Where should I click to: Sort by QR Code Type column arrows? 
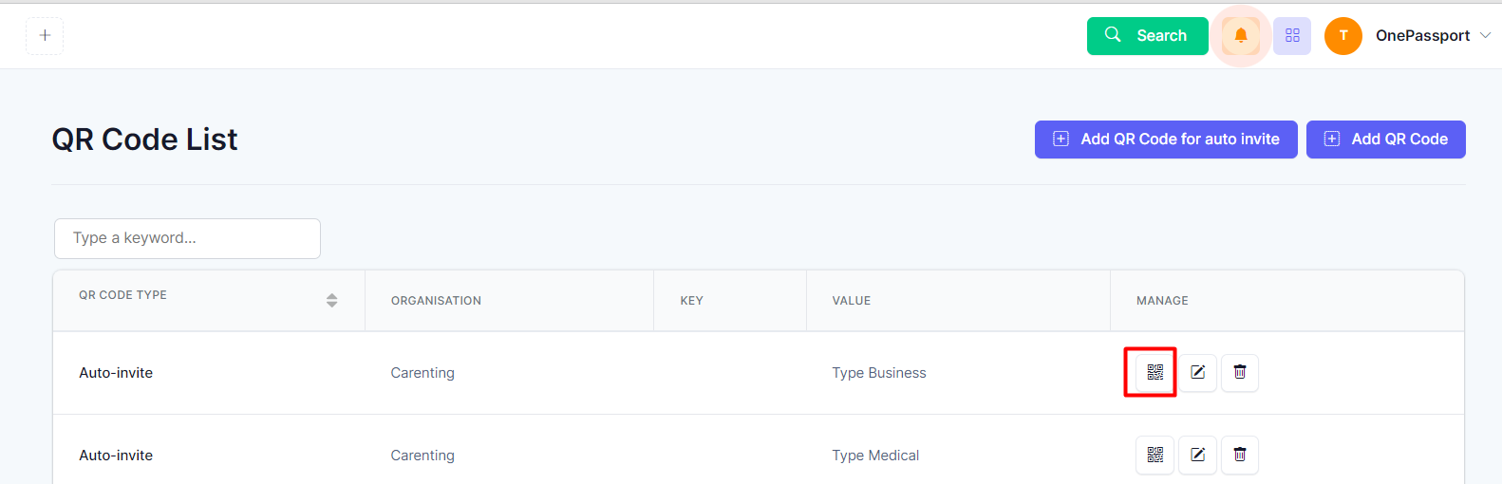(331, 300)
